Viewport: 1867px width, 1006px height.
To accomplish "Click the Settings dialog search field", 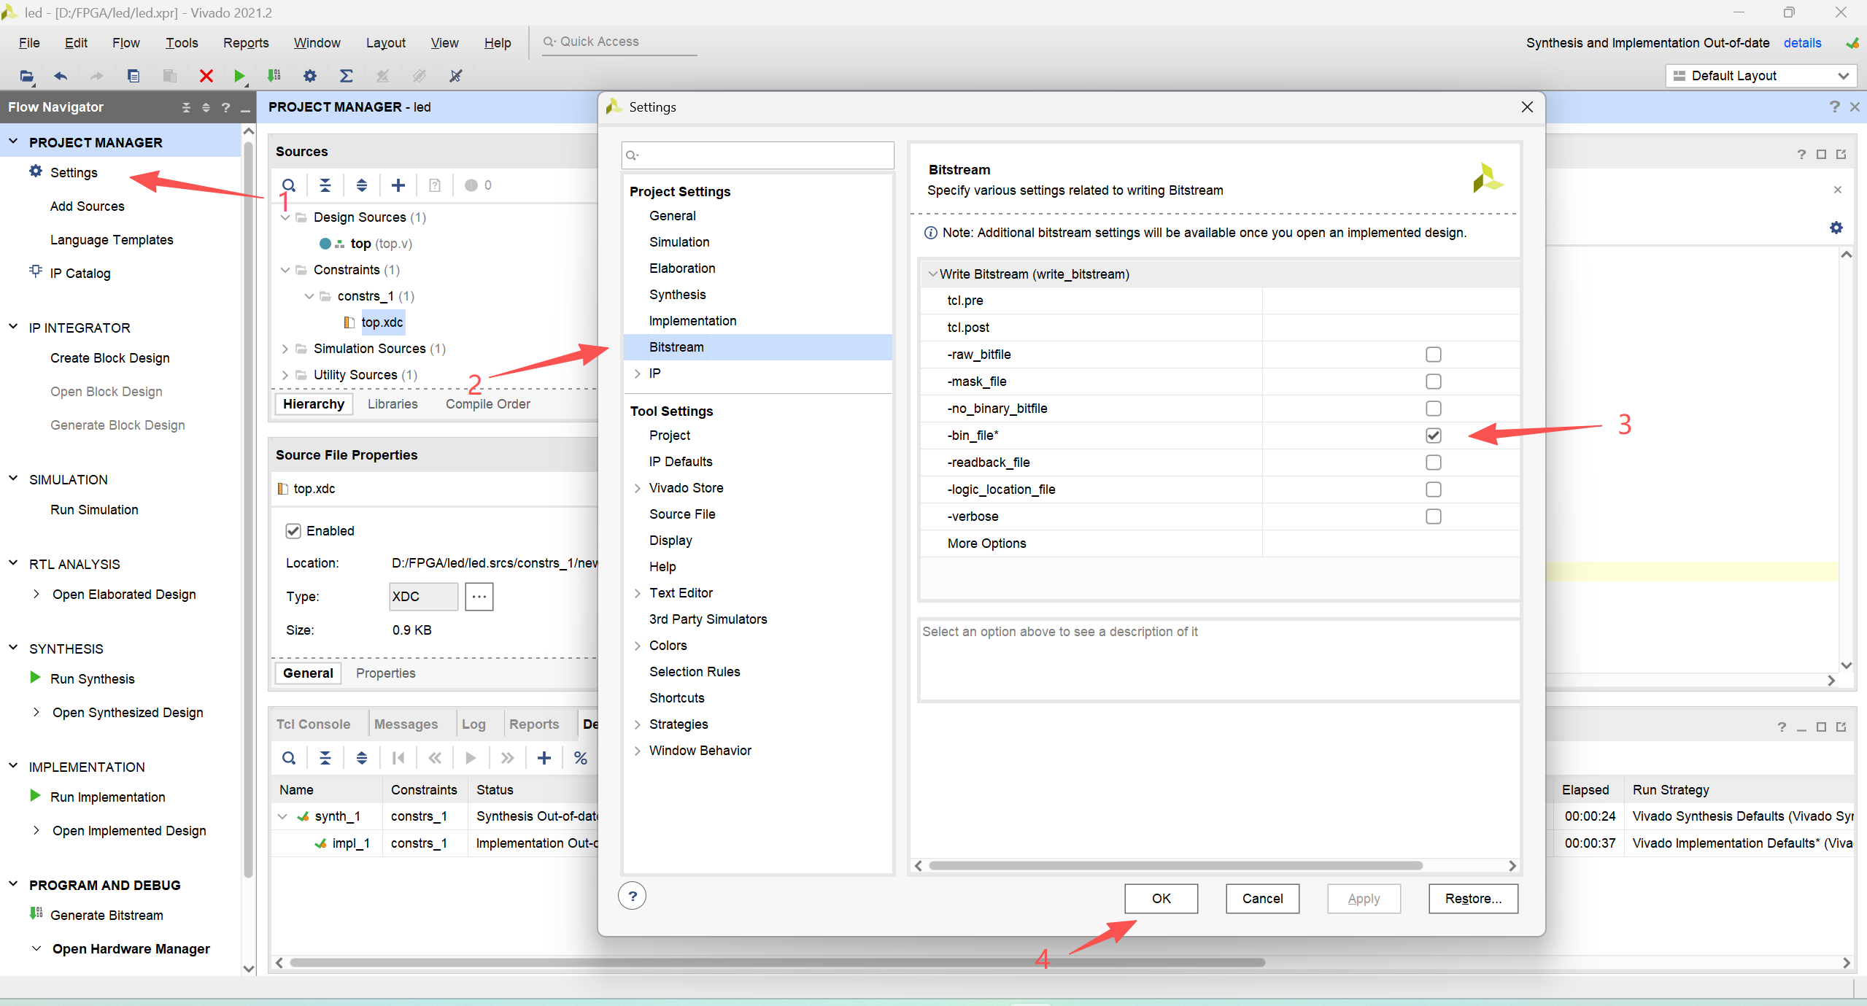I will coord(759,155).
